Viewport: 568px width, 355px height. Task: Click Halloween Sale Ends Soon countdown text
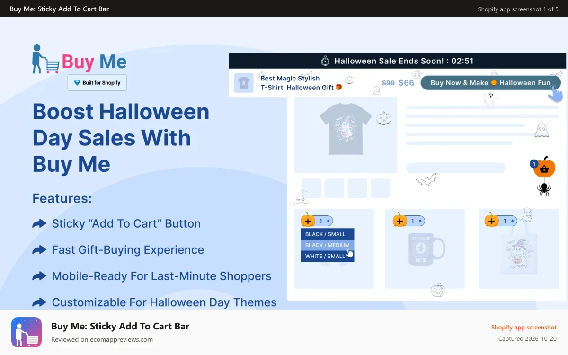pyautogui.click(x=404, y=61)
